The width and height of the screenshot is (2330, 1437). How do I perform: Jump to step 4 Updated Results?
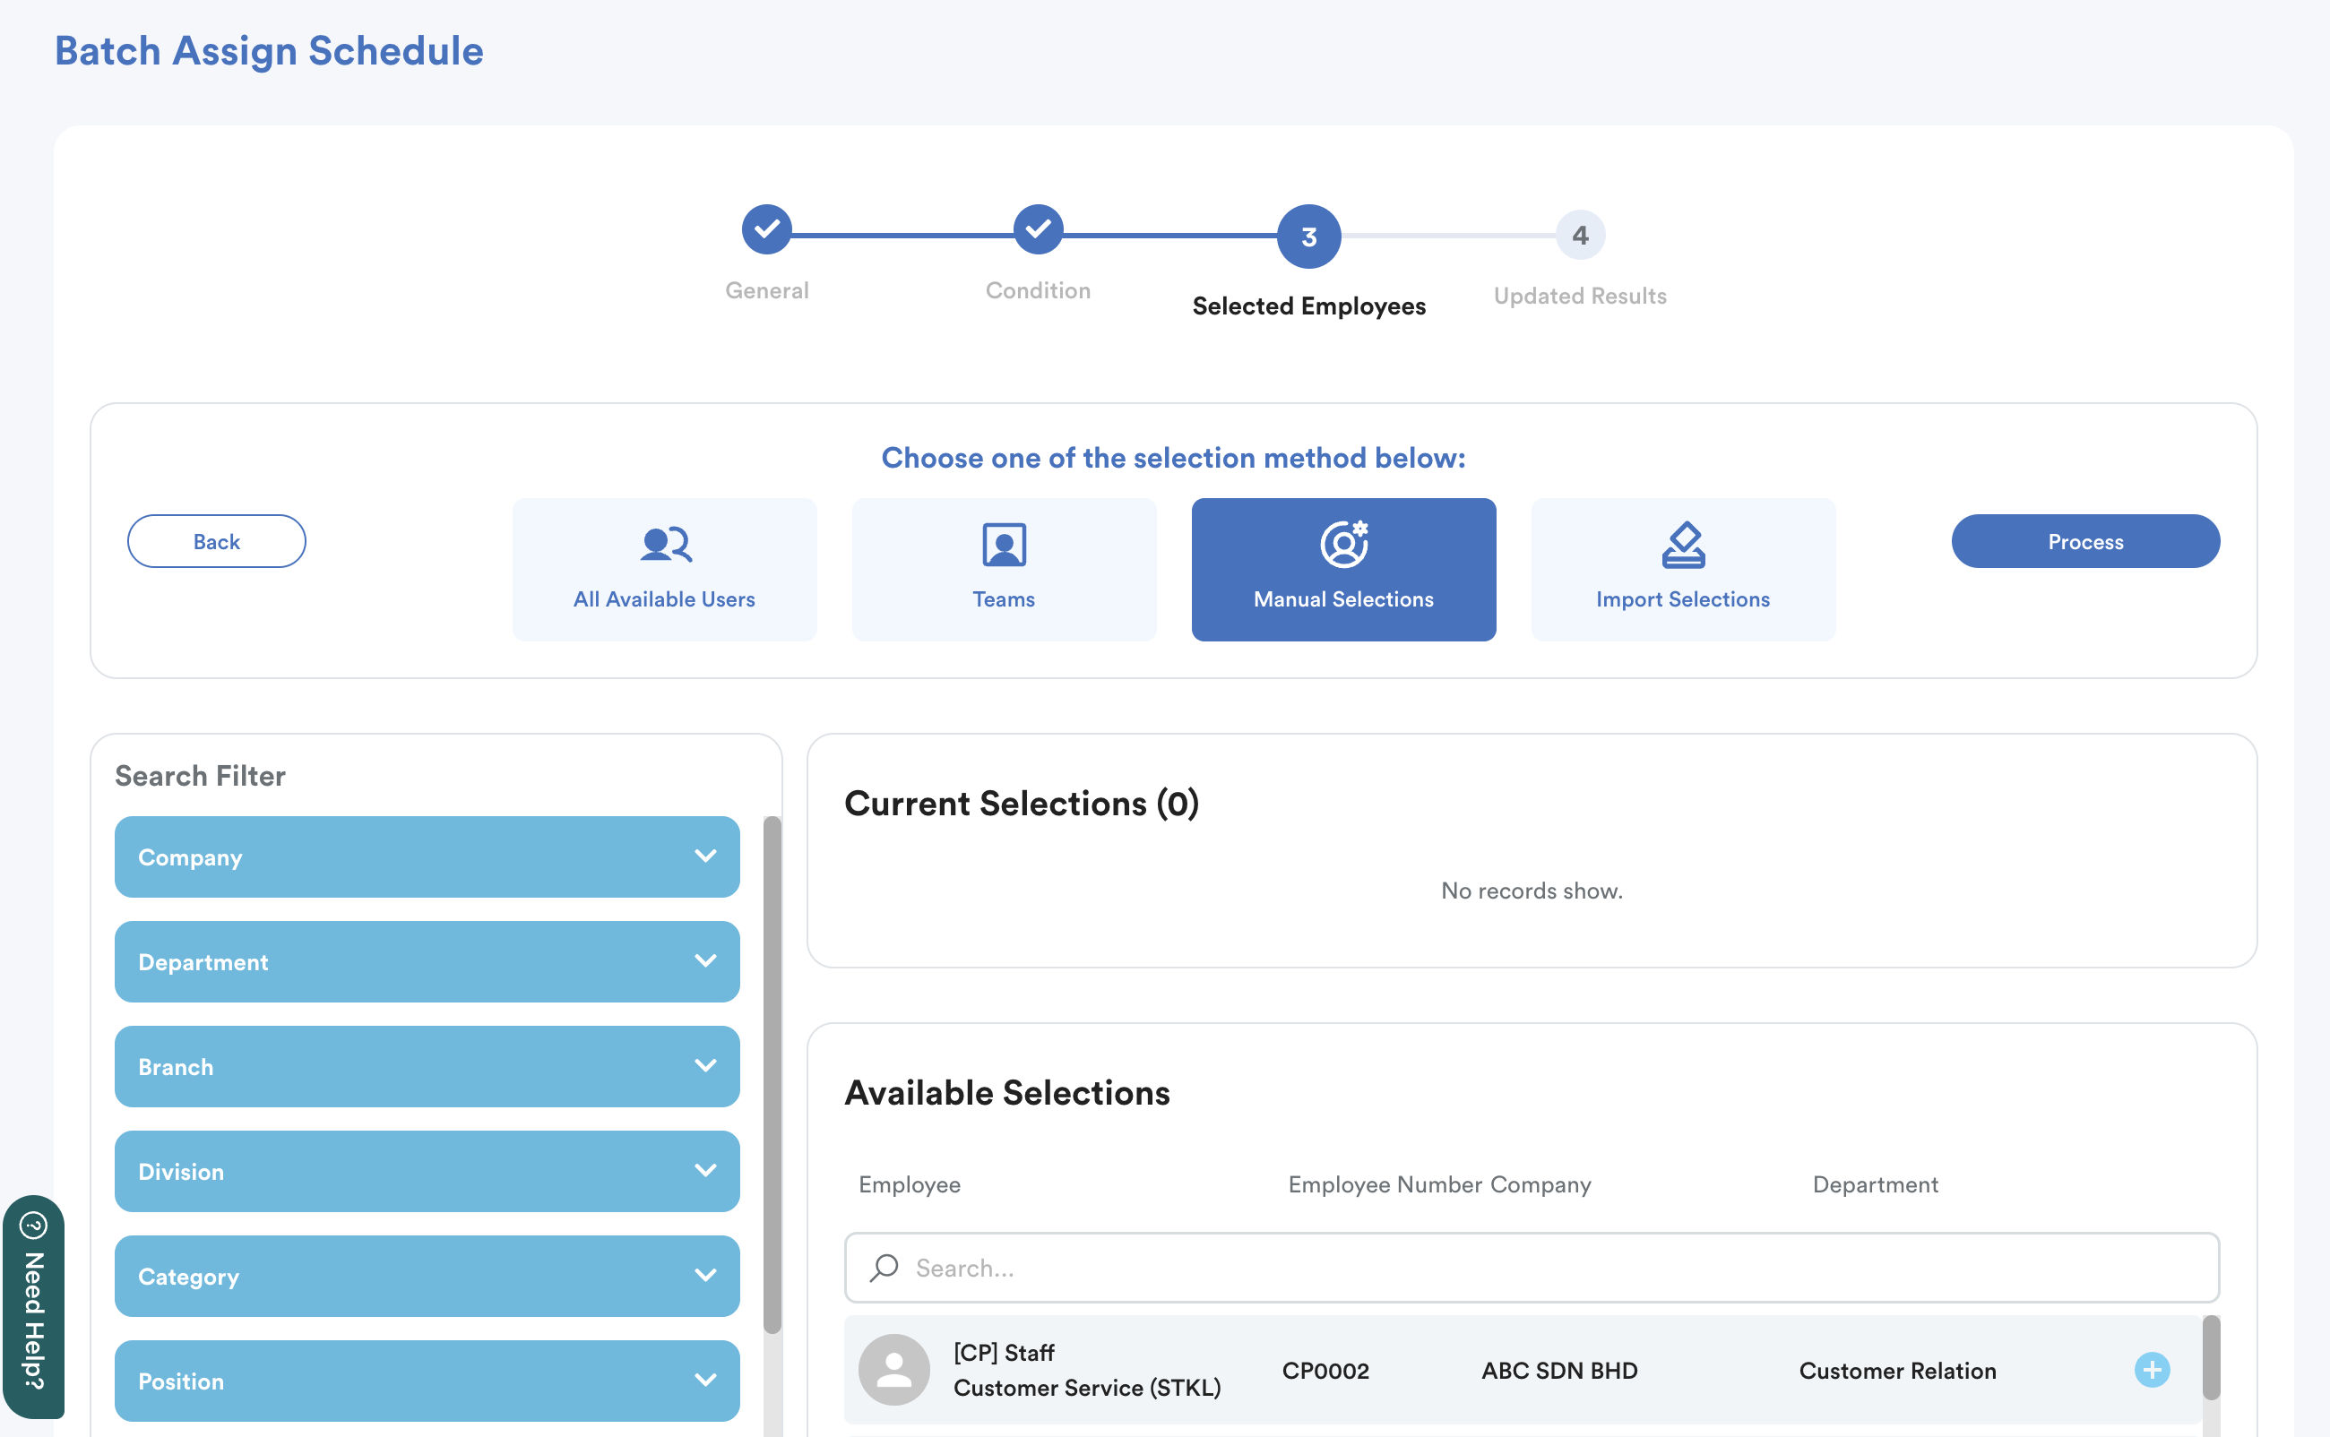[1579, 235]
